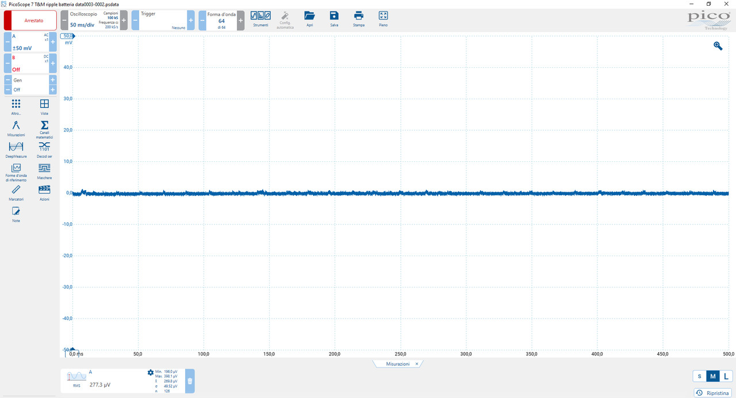This screenshot has height=398, width=736.
Task: Open the Misurazioni compass tool
Action: 16,125
